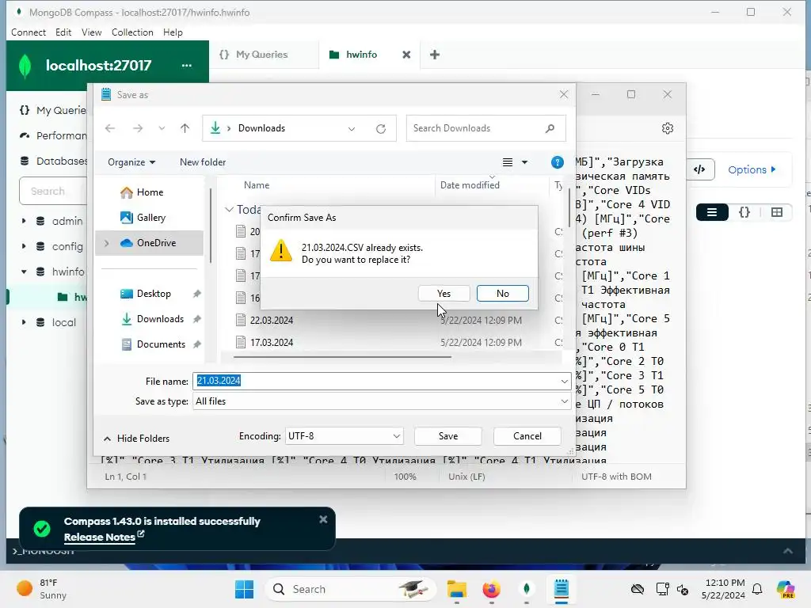Viewport: 811px width, 608px height.
Task: Open Connect menu in MongoDB Compass
Action: [29, 32]
